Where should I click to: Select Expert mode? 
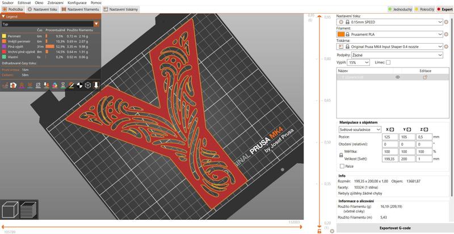(445, 10)
